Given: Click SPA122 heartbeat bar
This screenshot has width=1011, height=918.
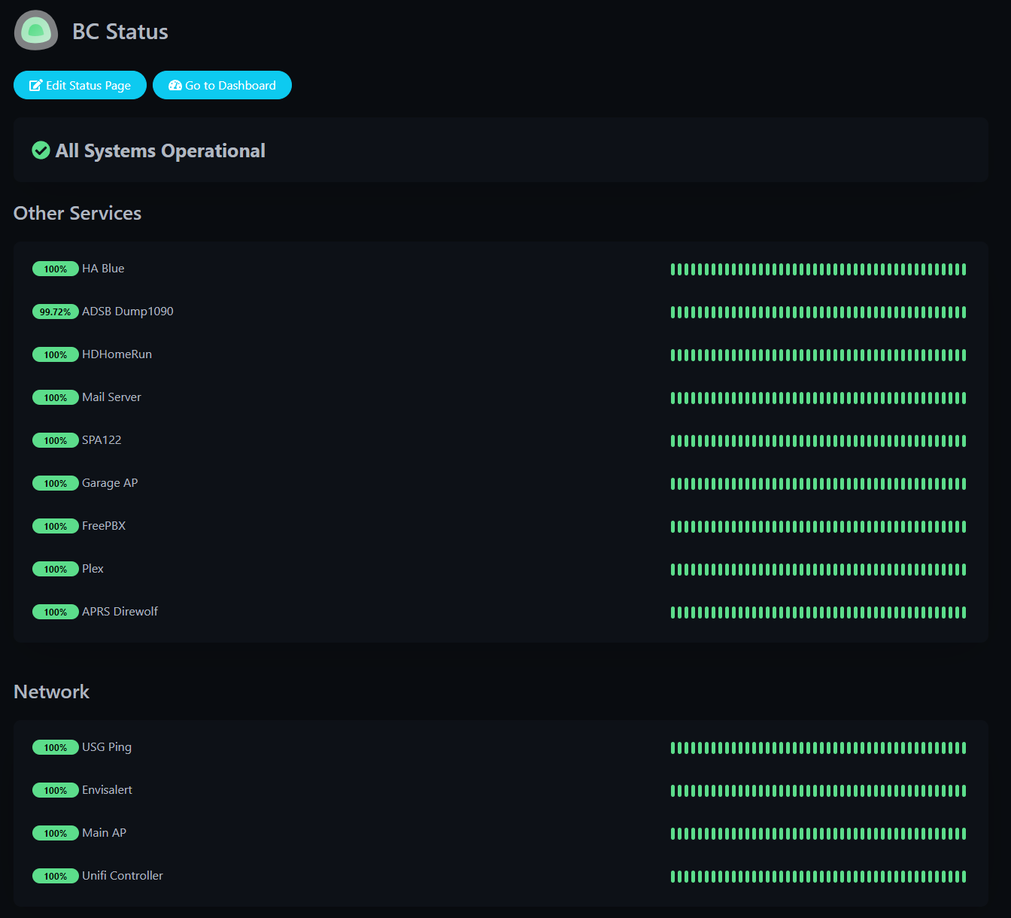Looking at the screenshot, I should point(818,441).
